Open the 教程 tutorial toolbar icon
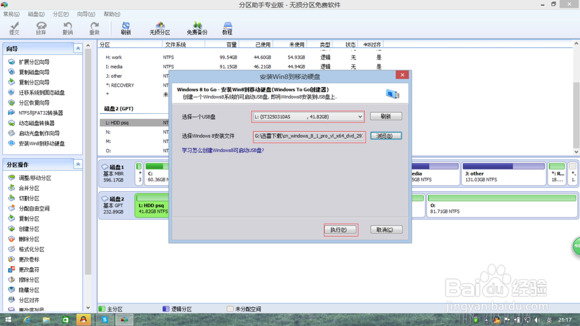Image resolution: width=580 pixels, height=326 pixels. [x=227, y=28]
